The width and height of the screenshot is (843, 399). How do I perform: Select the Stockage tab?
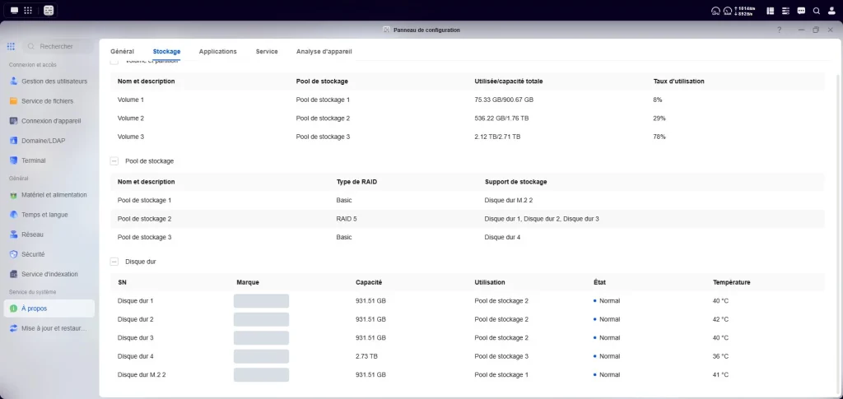click(x=166, y=52)
